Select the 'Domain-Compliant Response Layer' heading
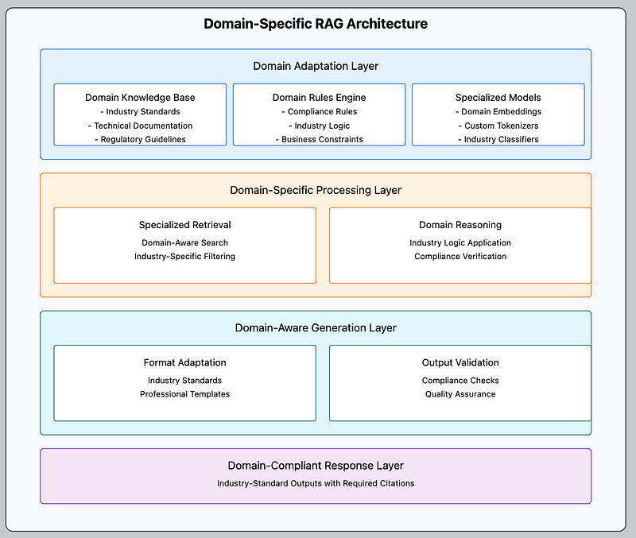The height and width of the screenshot is (538, 636). click(x=316, y=466)
